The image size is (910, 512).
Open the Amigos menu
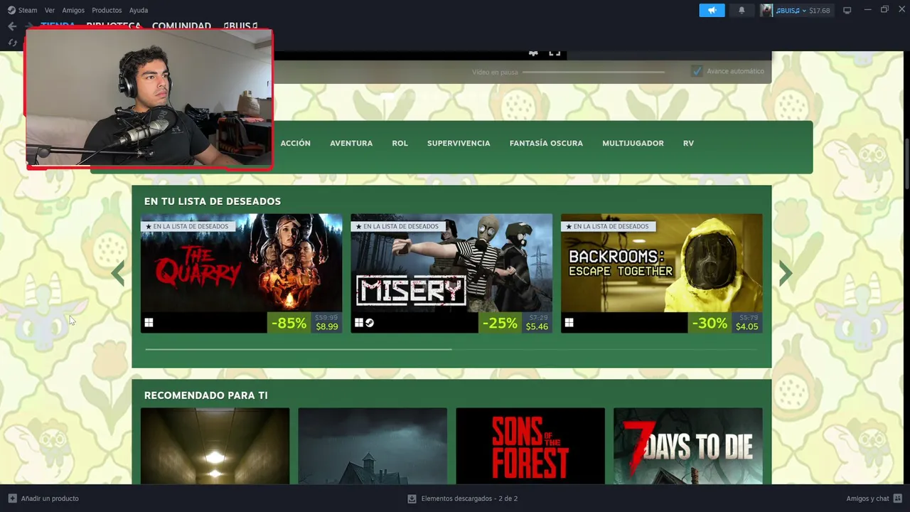(73, 10)
